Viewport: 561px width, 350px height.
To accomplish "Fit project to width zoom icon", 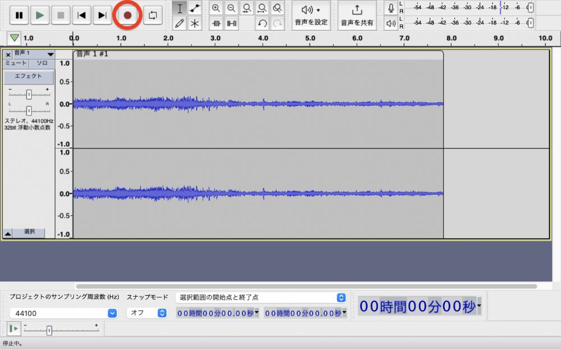I will point(262,8).
